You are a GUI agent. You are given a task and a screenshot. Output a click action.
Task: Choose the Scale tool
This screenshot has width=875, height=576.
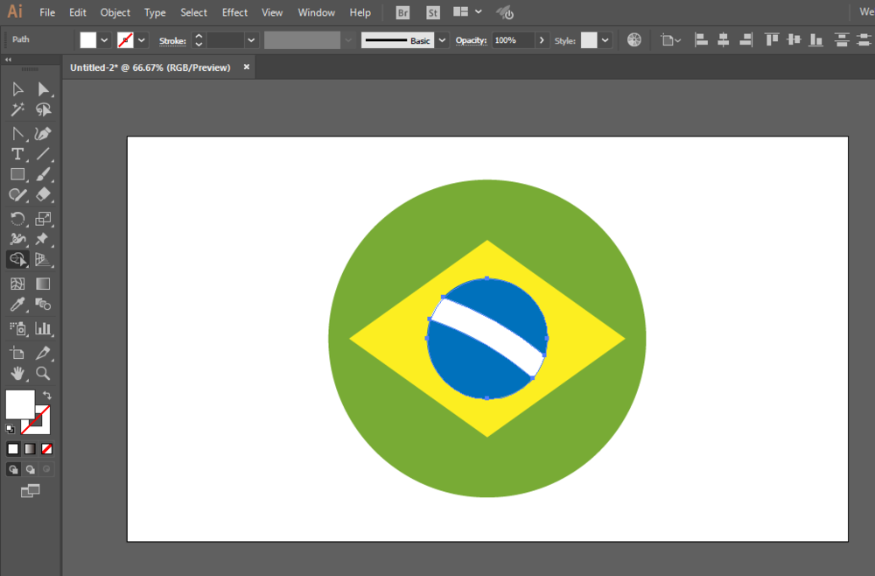point(43,218)
